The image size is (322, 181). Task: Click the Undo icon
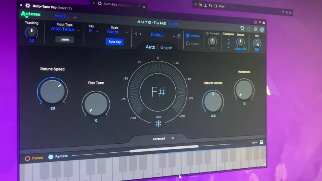242,28
